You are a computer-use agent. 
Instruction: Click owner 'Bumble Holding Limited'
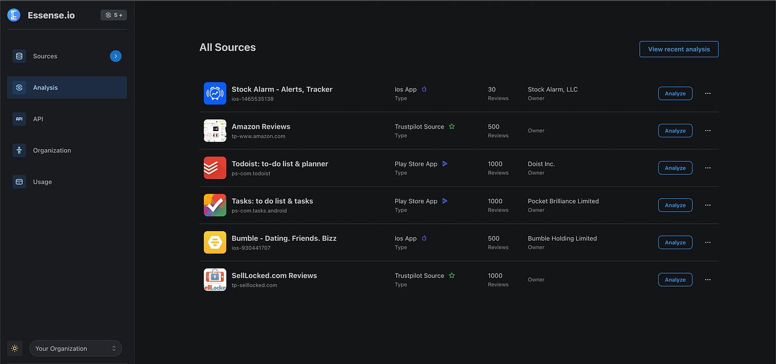[x=562, y=238]
